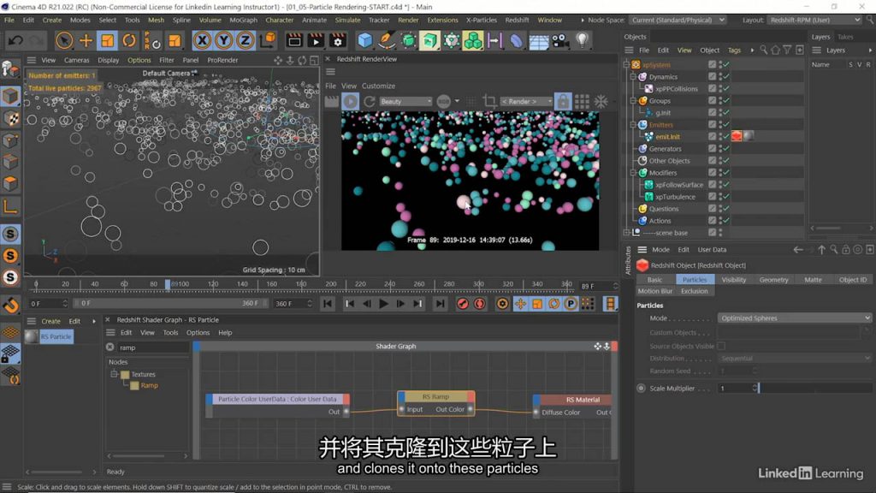The height and width of the screenshot is (493, 876).
Task: Open the Motion Blur tab
Action: tap(654, 291)
